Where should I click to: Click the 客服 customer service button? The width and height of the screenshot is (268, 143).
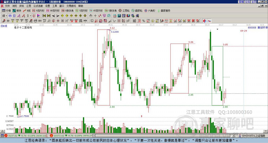click(241, 2)
